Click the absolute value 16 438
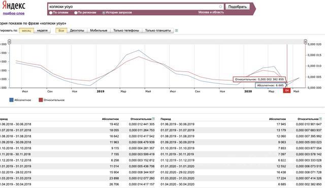The height and width of the screenshot is (188, 325). [281, 172]
